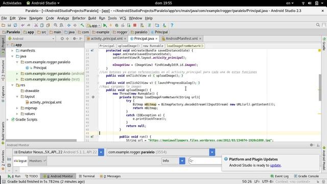Open the SDK Manager icon
327x184 pixels.
tap(165, 25)
